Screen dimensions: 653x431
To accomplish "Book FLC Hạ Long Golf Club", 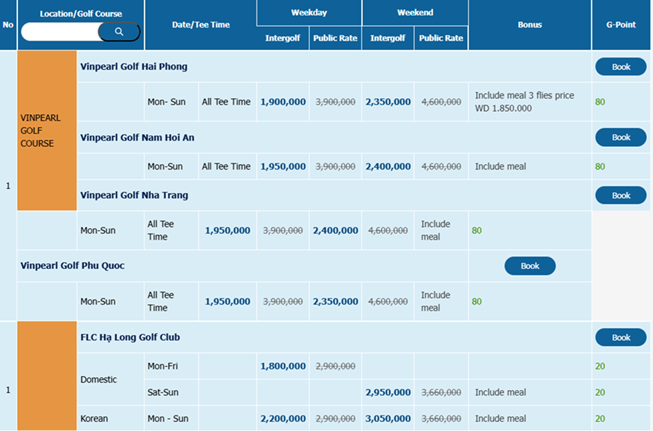I will pyautogui.click(x=621, y=338).
